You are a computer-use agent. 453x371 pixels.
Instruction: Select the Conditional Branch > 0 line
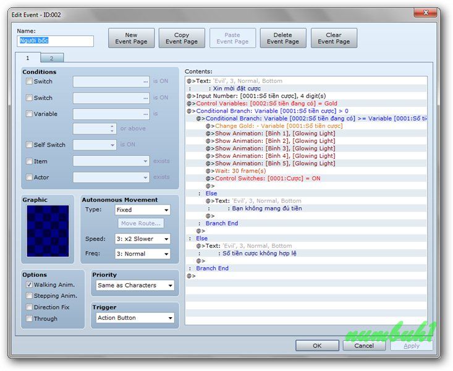(306, 111)
